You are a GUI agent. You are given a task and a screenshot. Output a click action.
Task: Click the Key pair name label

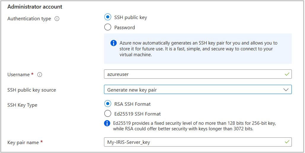tap(23, 142)
